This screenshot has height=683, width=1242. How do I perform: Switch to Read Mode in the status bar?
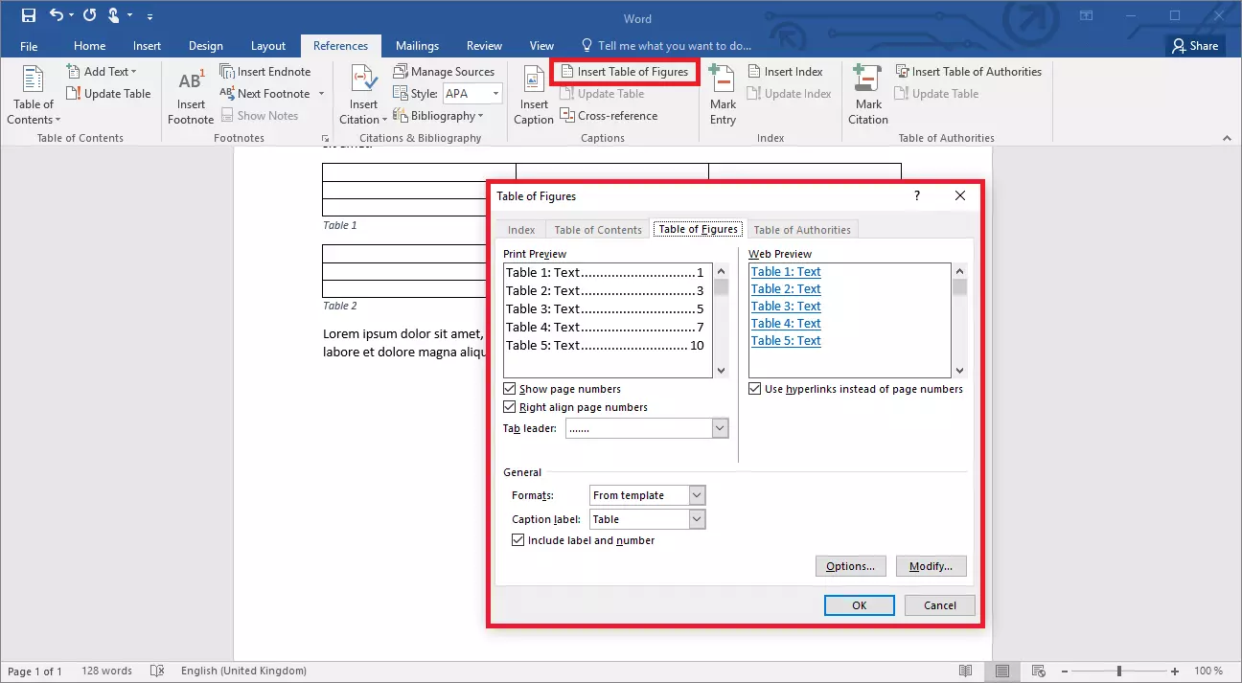(966, 672)
